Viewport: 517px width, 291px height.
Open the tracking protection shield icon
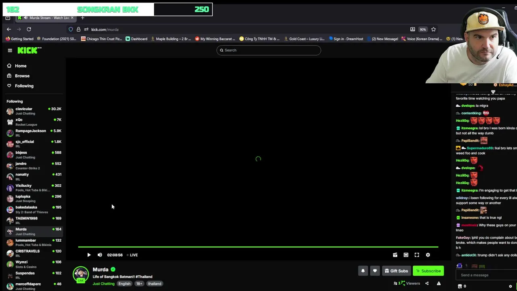pos(71,29)
